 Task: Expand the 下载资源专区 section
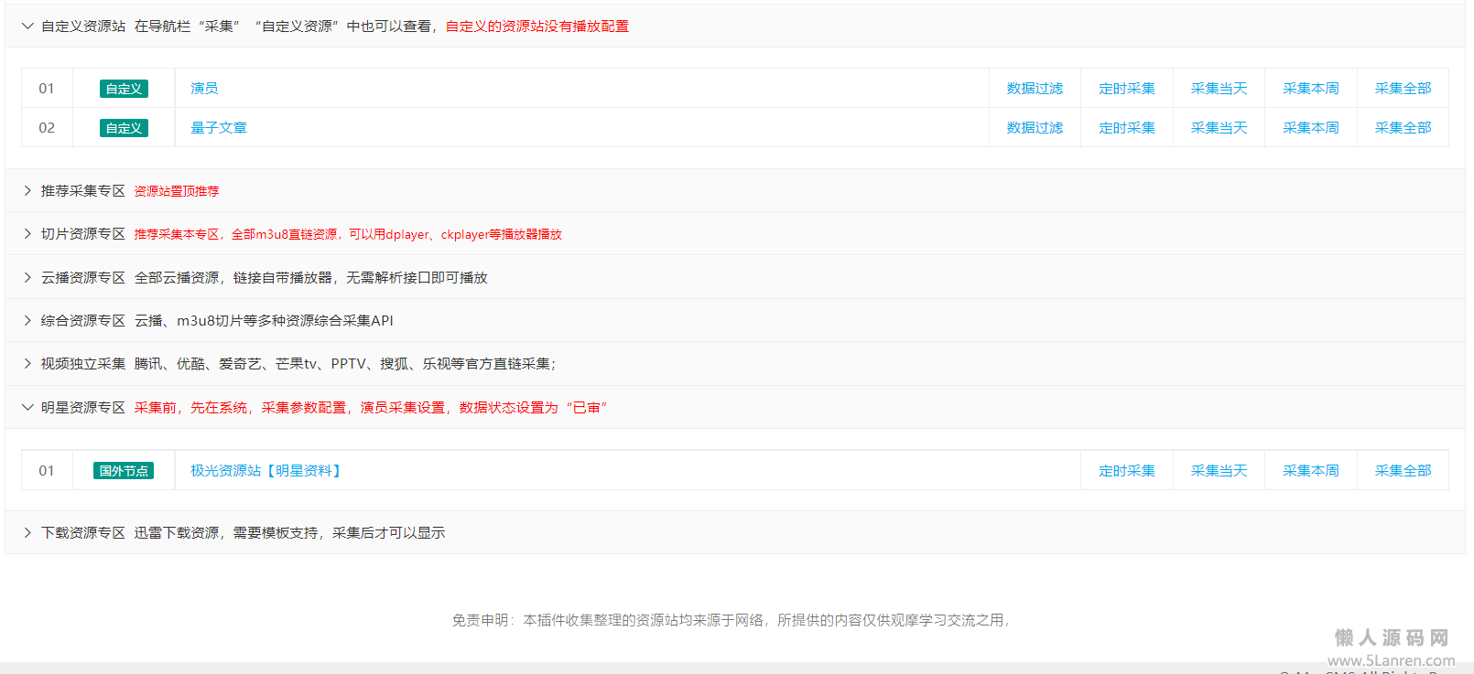click(x=82, y=532)
